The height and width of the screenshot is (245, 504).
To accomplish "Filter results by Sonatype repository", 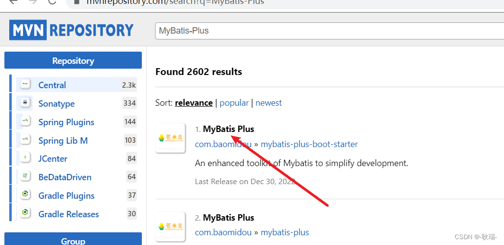I will point(57,103).
